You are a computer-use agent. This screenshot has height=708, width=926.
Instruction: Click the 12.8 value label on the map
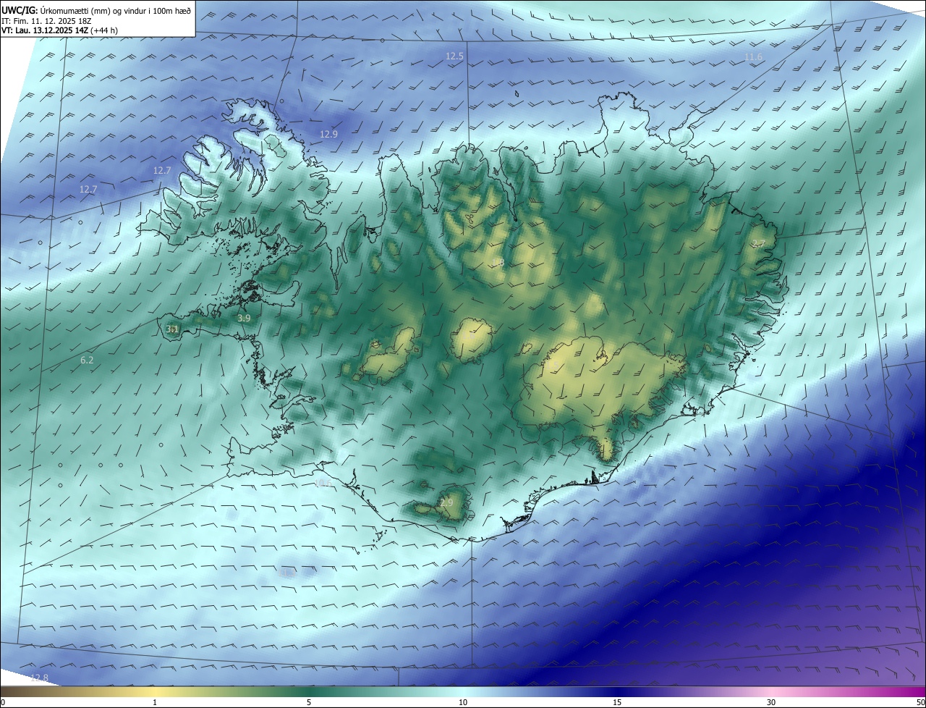coord(39,678)
